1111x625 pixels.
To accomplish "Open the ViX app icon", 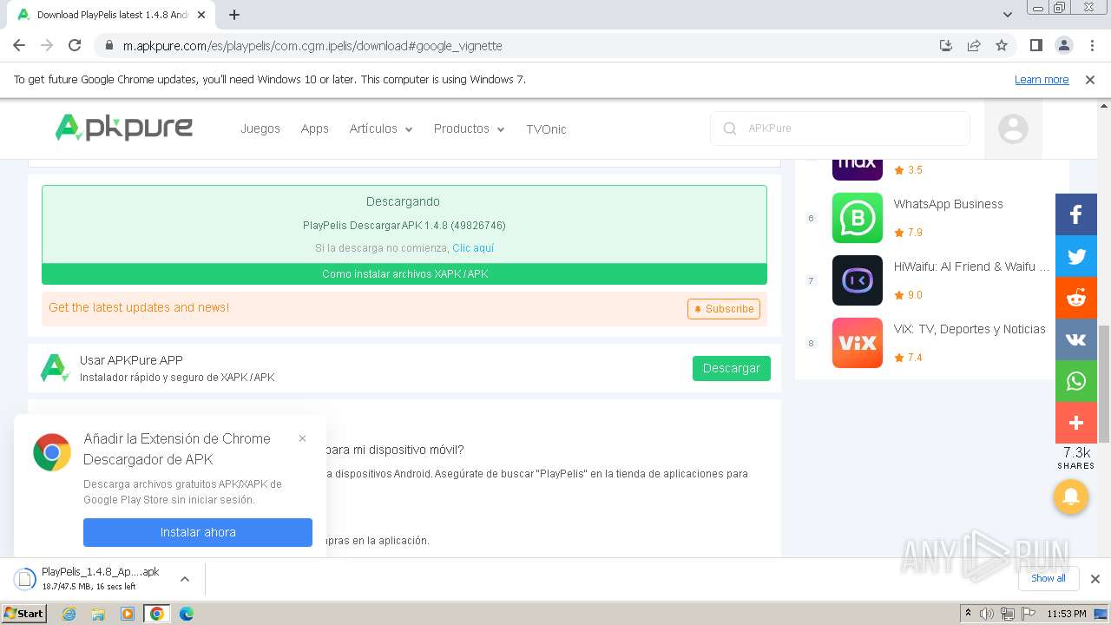I will pyautogui.click(x=858, y=343).
